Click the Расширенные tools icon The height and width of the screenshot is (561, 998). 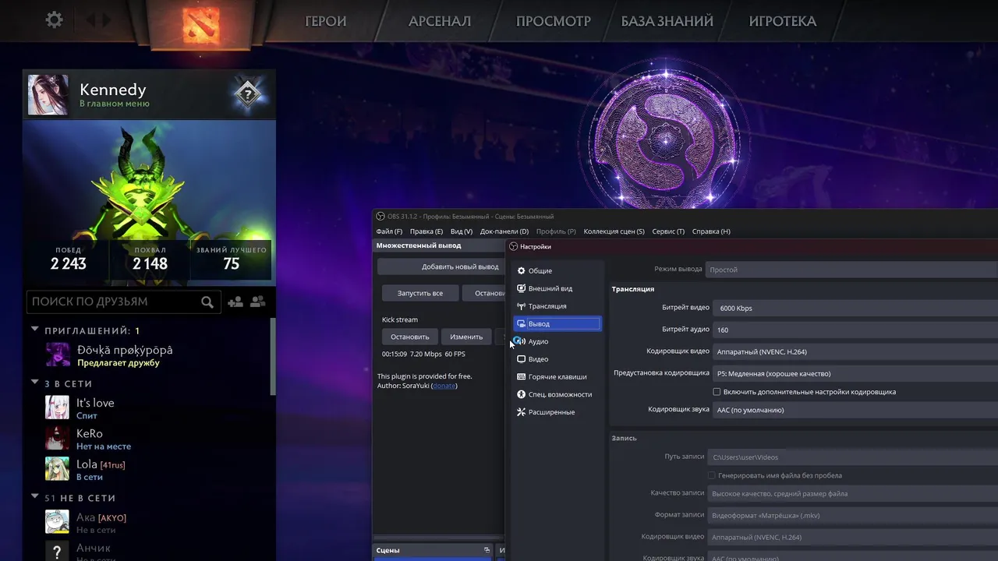pos(522,411)
